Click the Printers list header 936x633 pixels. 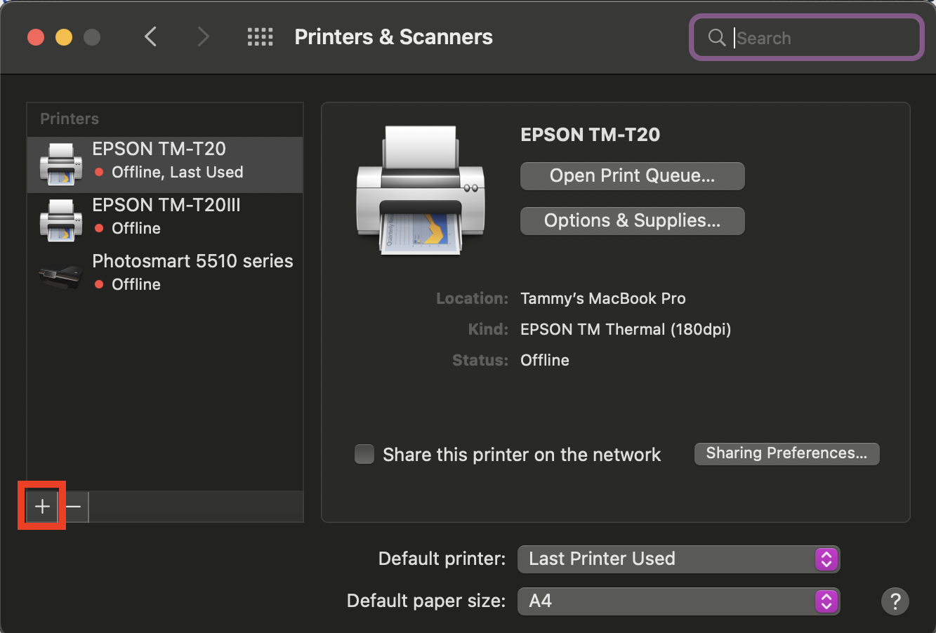tap(70, 119)
